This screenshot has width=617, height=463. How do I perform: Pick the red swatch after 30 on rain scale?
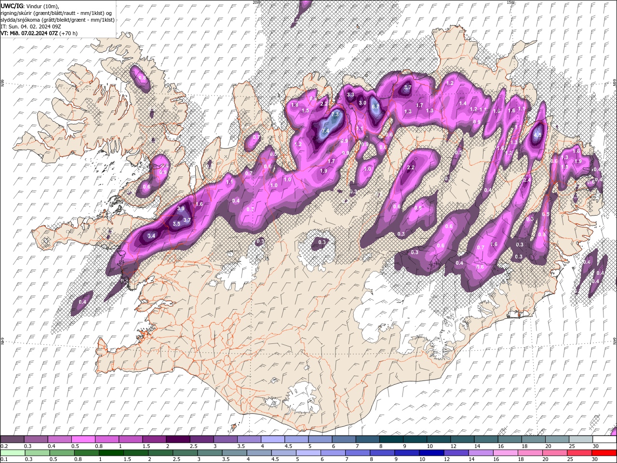coord(604,453)
